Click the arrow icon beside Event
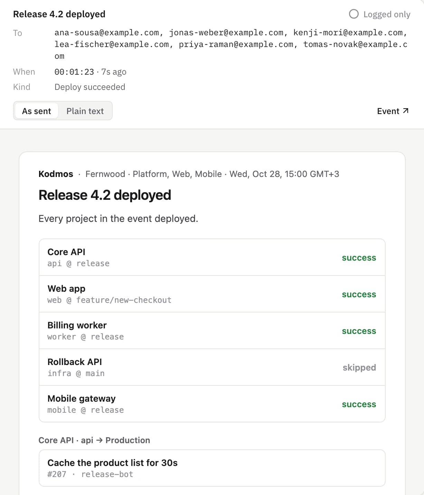The image size is (424, 495). (x=406, y=111)
